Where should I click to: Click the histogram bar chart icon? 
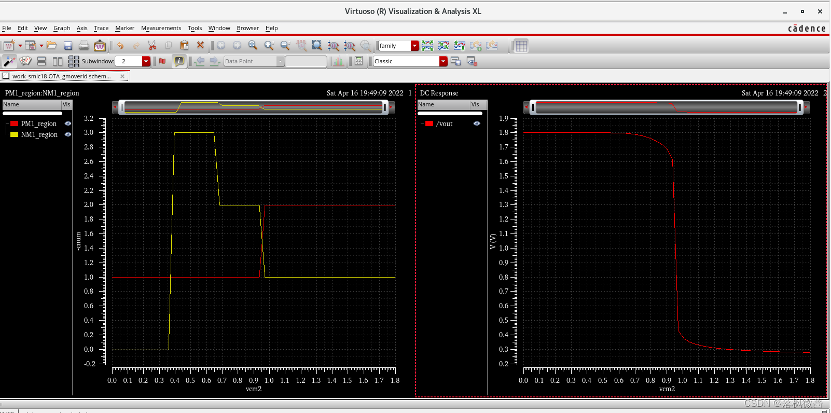point(338,61)
